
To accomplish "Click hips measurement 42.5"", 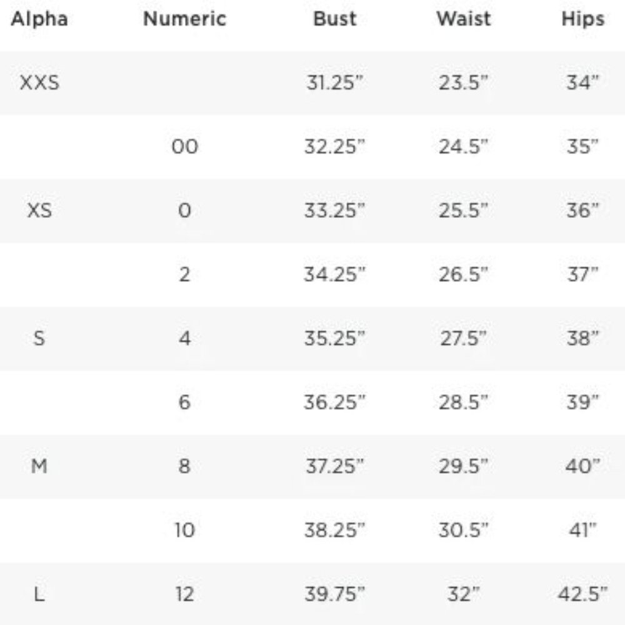I will 582,594.
